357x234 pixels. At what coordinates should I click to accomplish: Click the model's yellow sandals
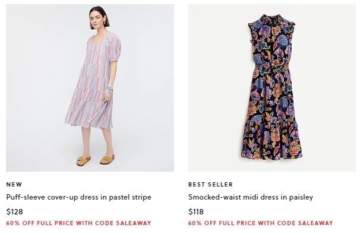tap(96, 160)
